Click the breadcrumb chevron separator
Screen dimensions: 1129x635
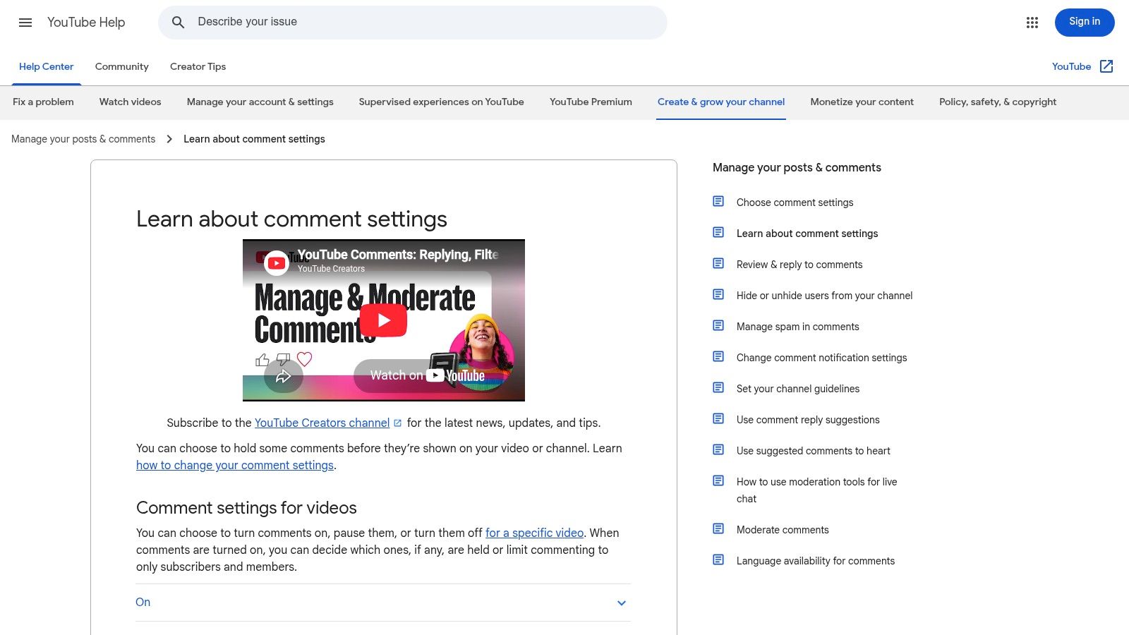pos(169,139)
